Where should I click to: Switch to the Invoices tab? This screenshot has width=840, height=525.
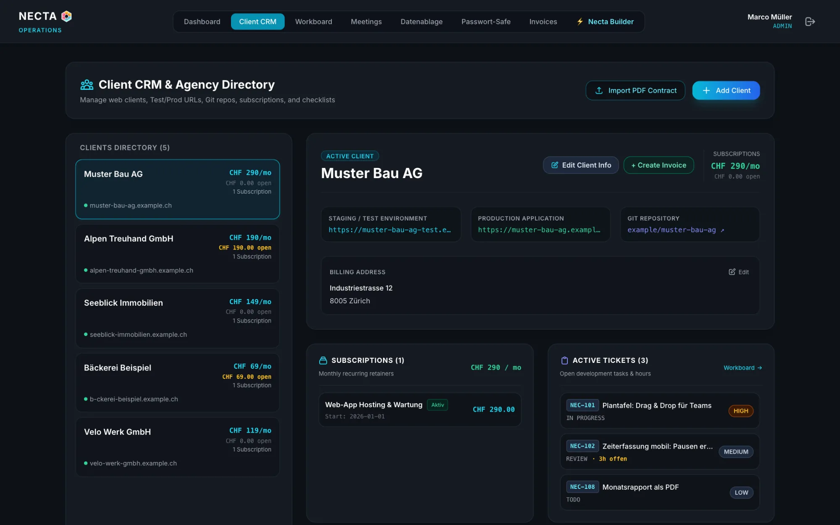point(543,21)
